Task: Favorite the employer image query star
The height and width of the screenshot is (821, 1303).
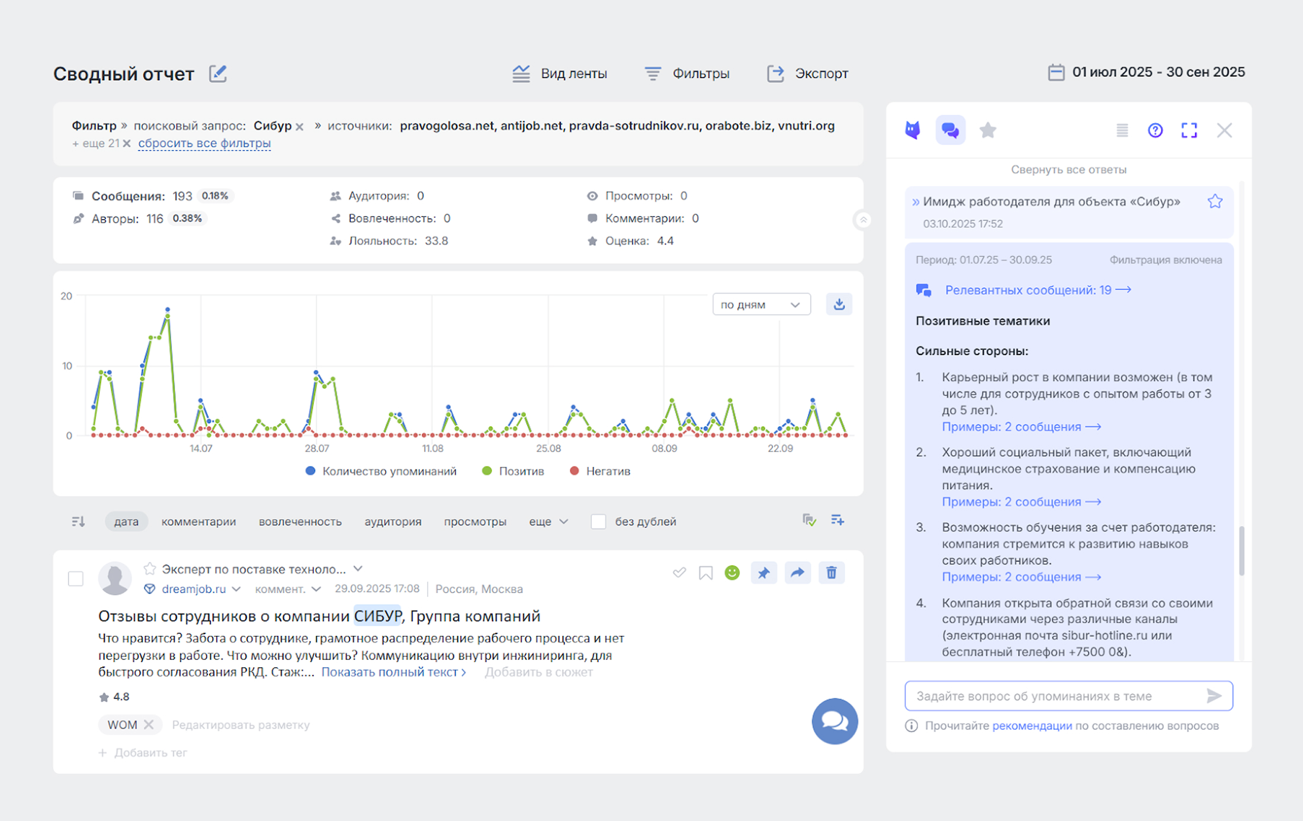Action: point(1215,202)
